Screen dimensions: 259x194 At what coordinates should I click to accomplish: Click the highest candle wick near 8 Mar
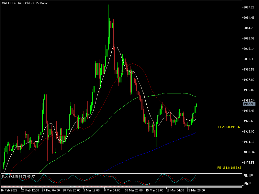coord(108,6)
